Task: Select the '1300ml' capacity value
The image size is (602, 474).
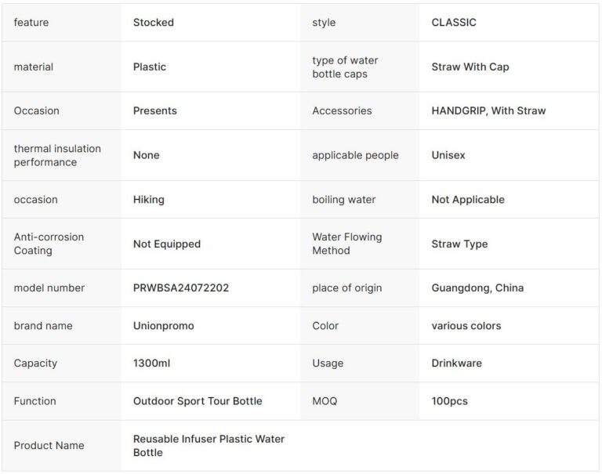Action: 150,364
